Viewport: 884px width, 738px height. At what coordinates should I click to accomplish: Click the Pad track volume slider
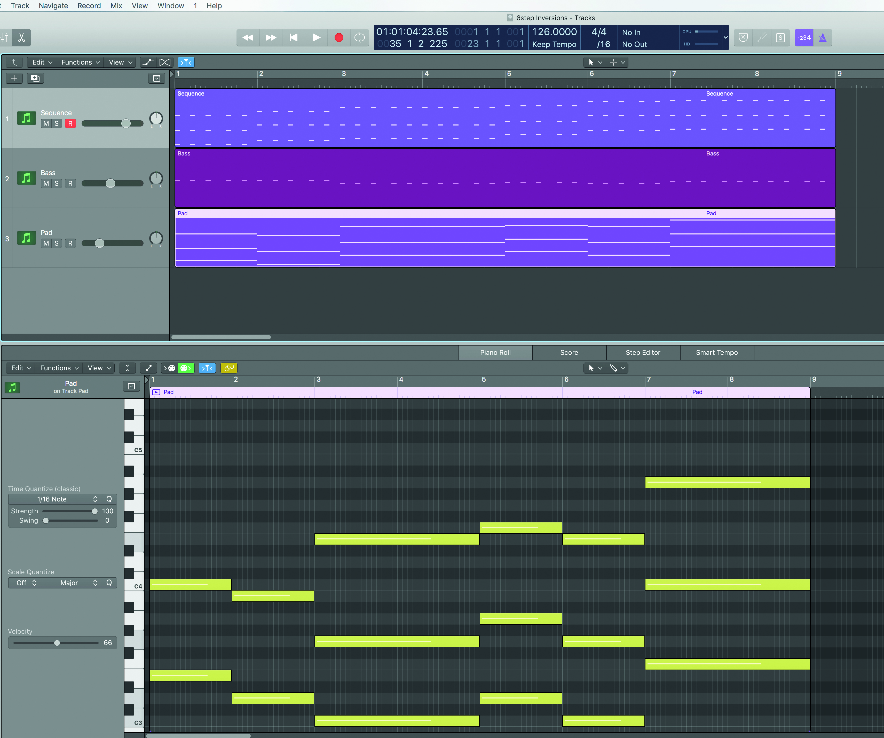112,243
